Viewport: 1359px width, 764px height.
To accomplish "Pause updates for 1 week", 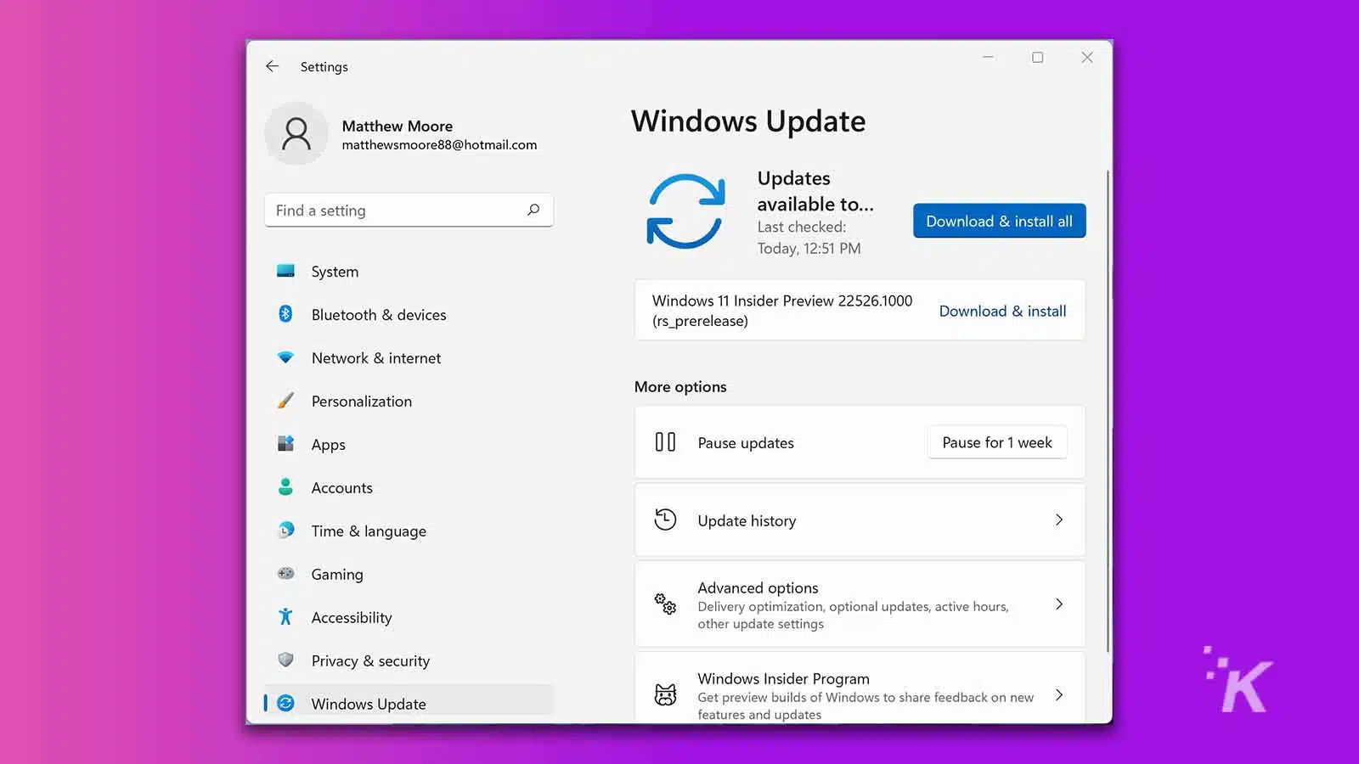I will coord(996,441).
